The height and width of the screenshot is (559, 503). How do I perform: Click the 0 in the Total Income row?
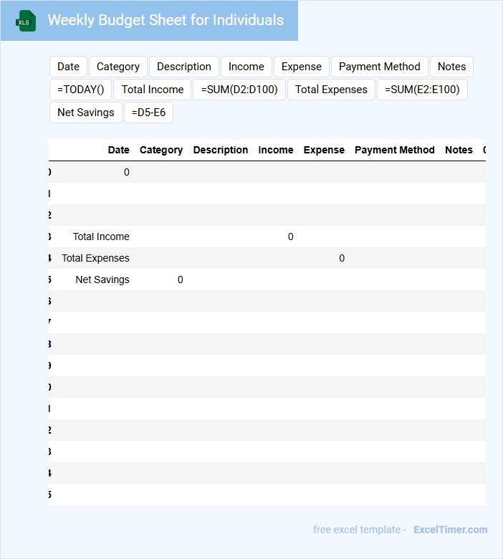pos(290,236)
